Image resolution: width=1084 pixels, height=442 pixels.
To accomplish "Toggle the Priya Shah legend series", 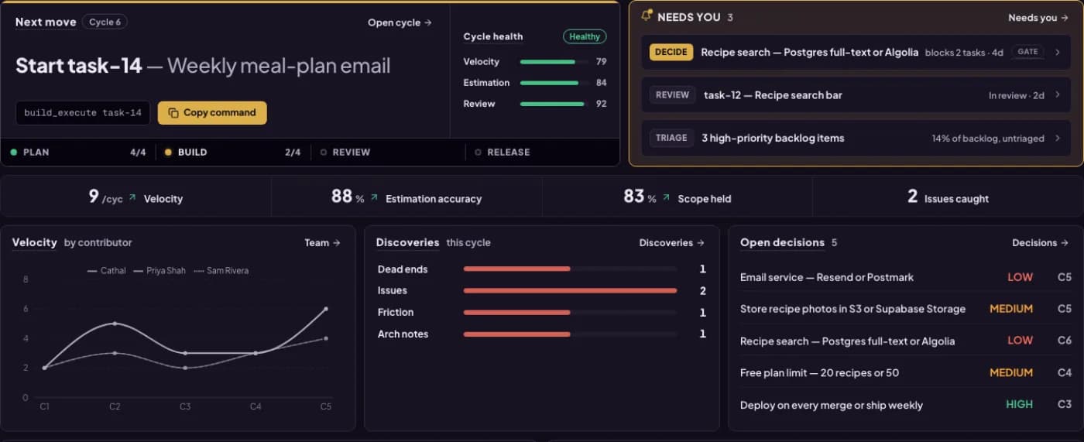I will pos(160,271).
